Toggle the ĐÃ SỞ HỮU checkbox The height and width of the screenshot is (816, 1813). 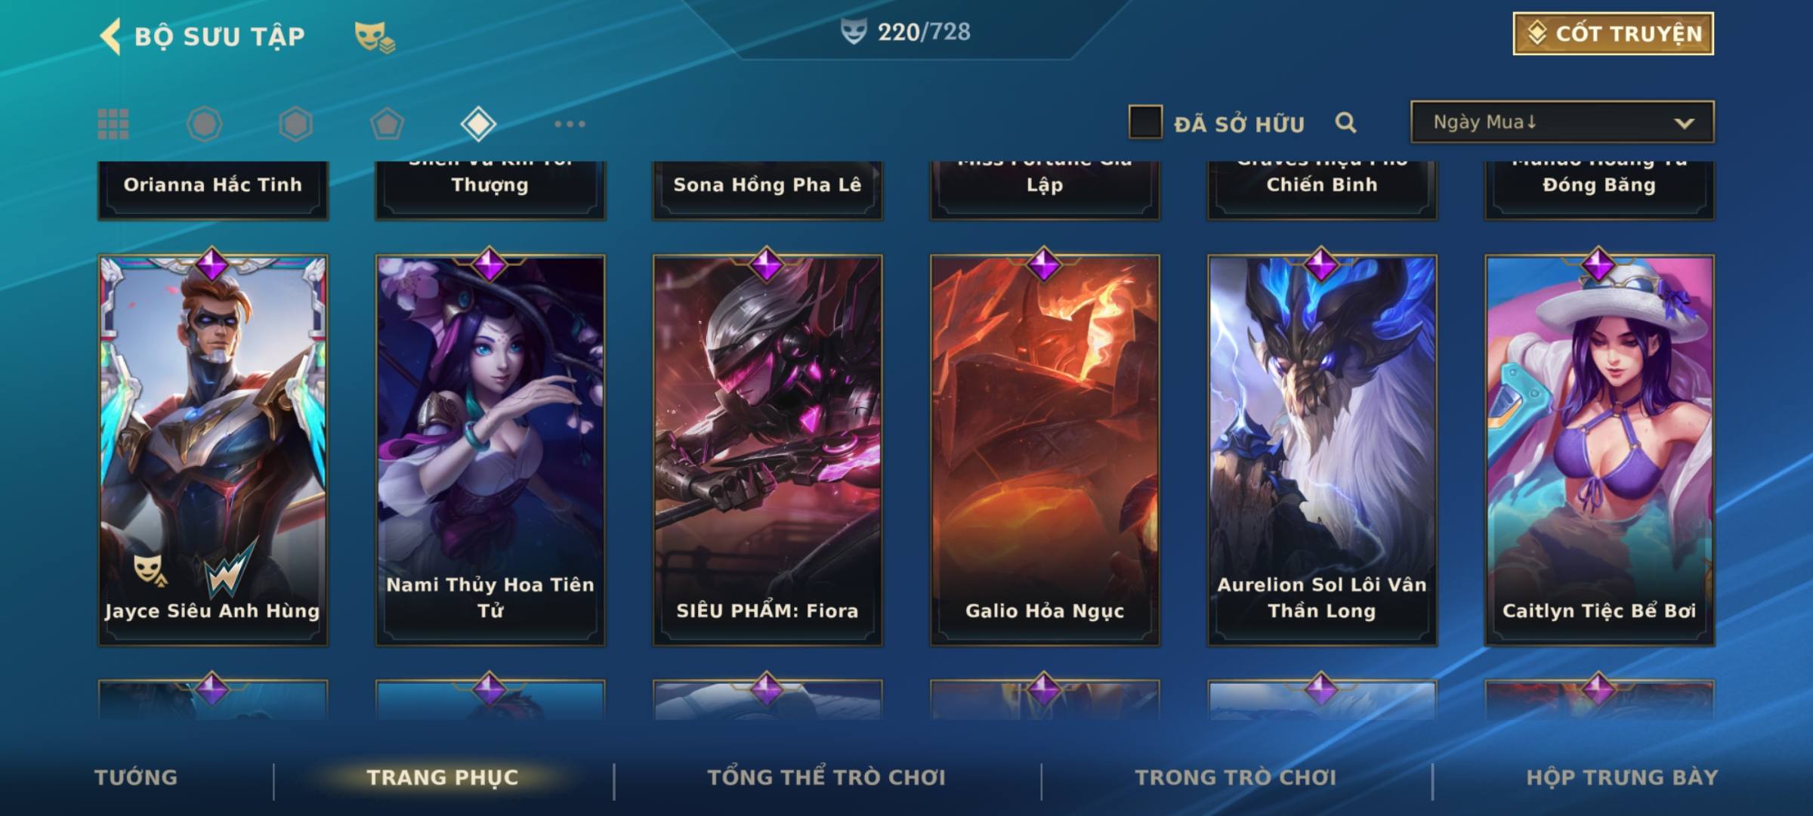1145,122
